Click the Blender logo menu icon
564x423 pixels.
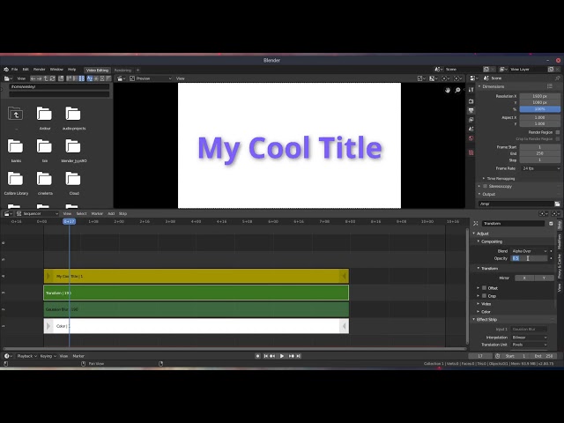pyautogui.click(x=6, y=70)
